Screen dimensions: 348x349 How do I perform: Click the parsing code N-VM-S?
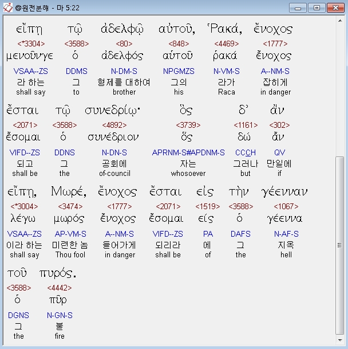[226, 71]
